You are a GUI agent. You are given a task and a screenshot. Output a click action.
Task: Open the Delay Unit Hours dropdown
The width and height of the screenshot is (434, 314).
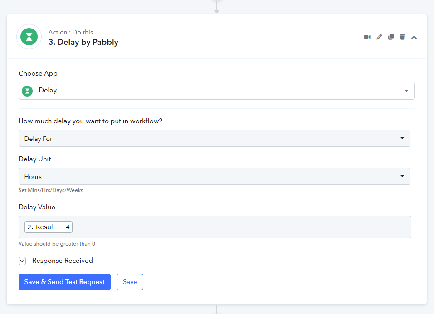tap(214, 176)
